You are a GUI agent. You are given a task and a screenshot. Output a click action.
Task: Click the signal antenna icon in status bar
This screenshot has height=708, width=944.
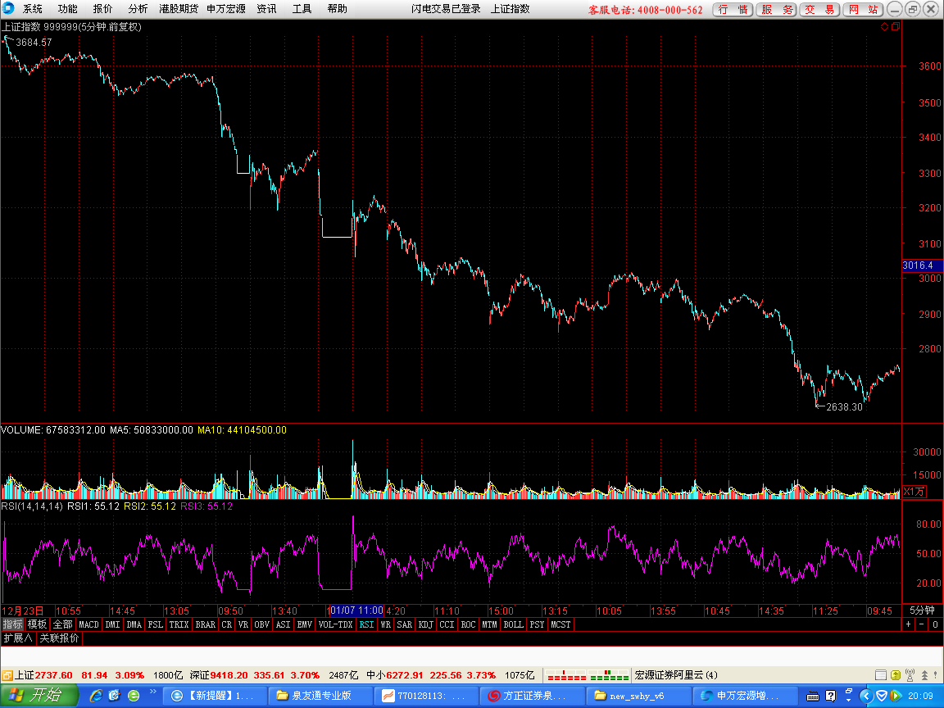910,675
